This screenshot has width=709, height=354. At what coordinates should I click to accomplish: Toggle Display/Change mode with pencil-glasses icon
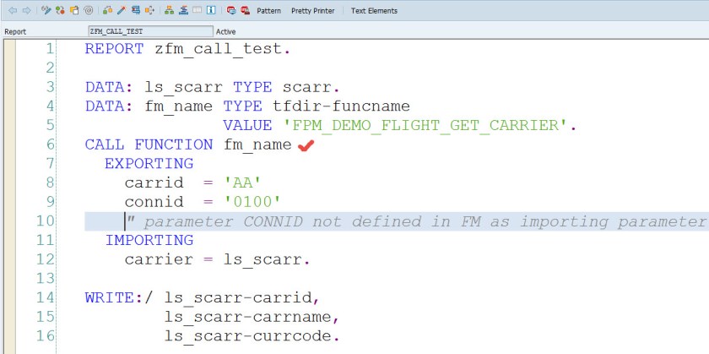tap(46, 10)
